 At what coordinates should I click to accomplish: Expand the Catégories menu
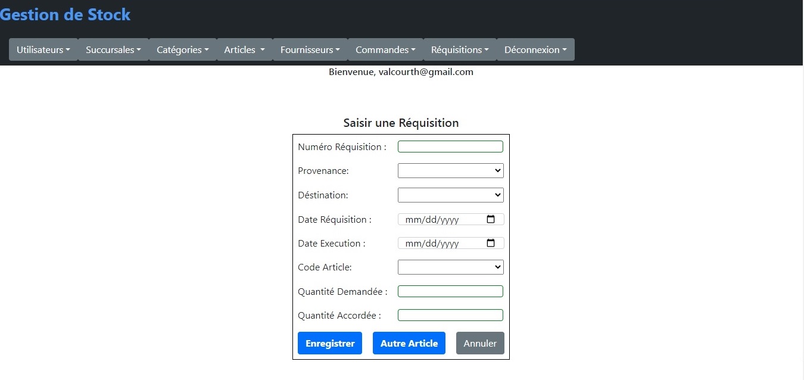point(182,49)
